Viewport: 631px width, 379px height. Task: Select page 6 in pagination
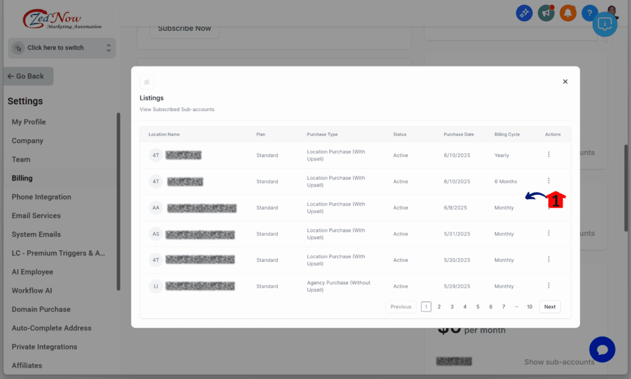pyautogui.click(x=491, y=306)
